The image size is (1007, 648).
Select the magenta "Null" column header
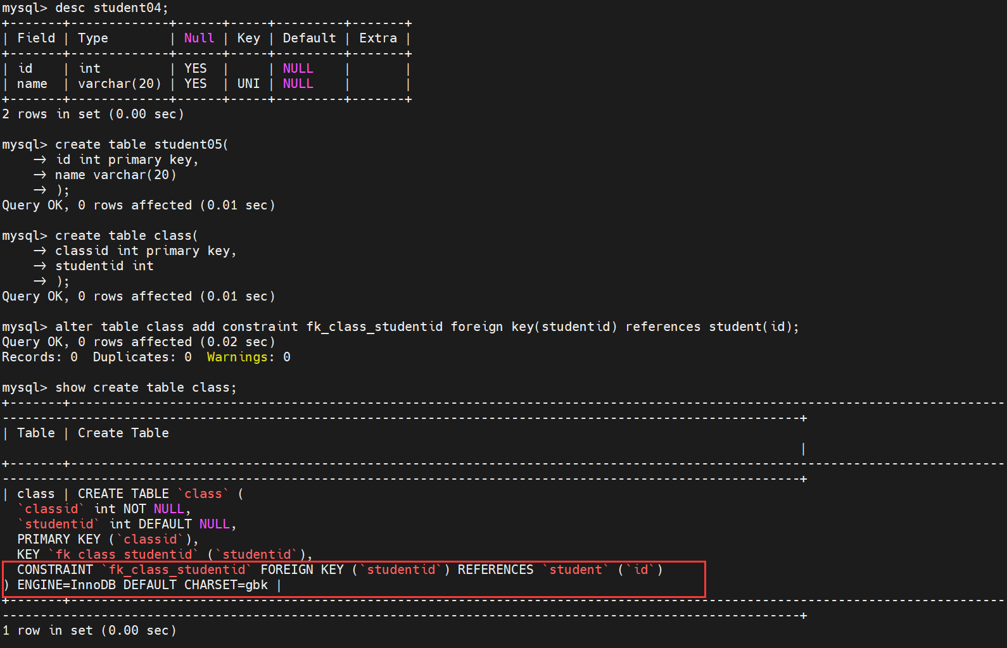pos(199,38)
